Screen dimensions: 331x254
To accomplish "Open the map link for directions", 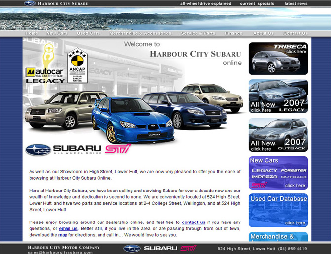I will coord(63,235).
